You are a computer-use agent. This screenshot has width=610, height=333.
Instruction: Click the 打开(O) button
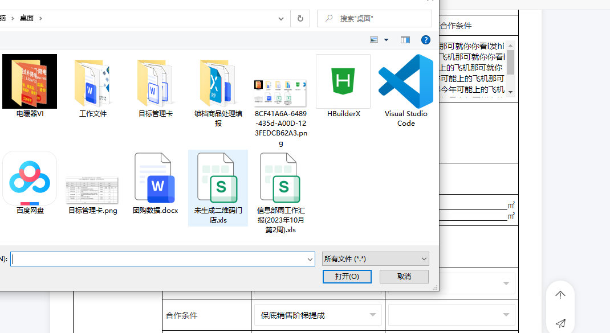coord(347,276)
